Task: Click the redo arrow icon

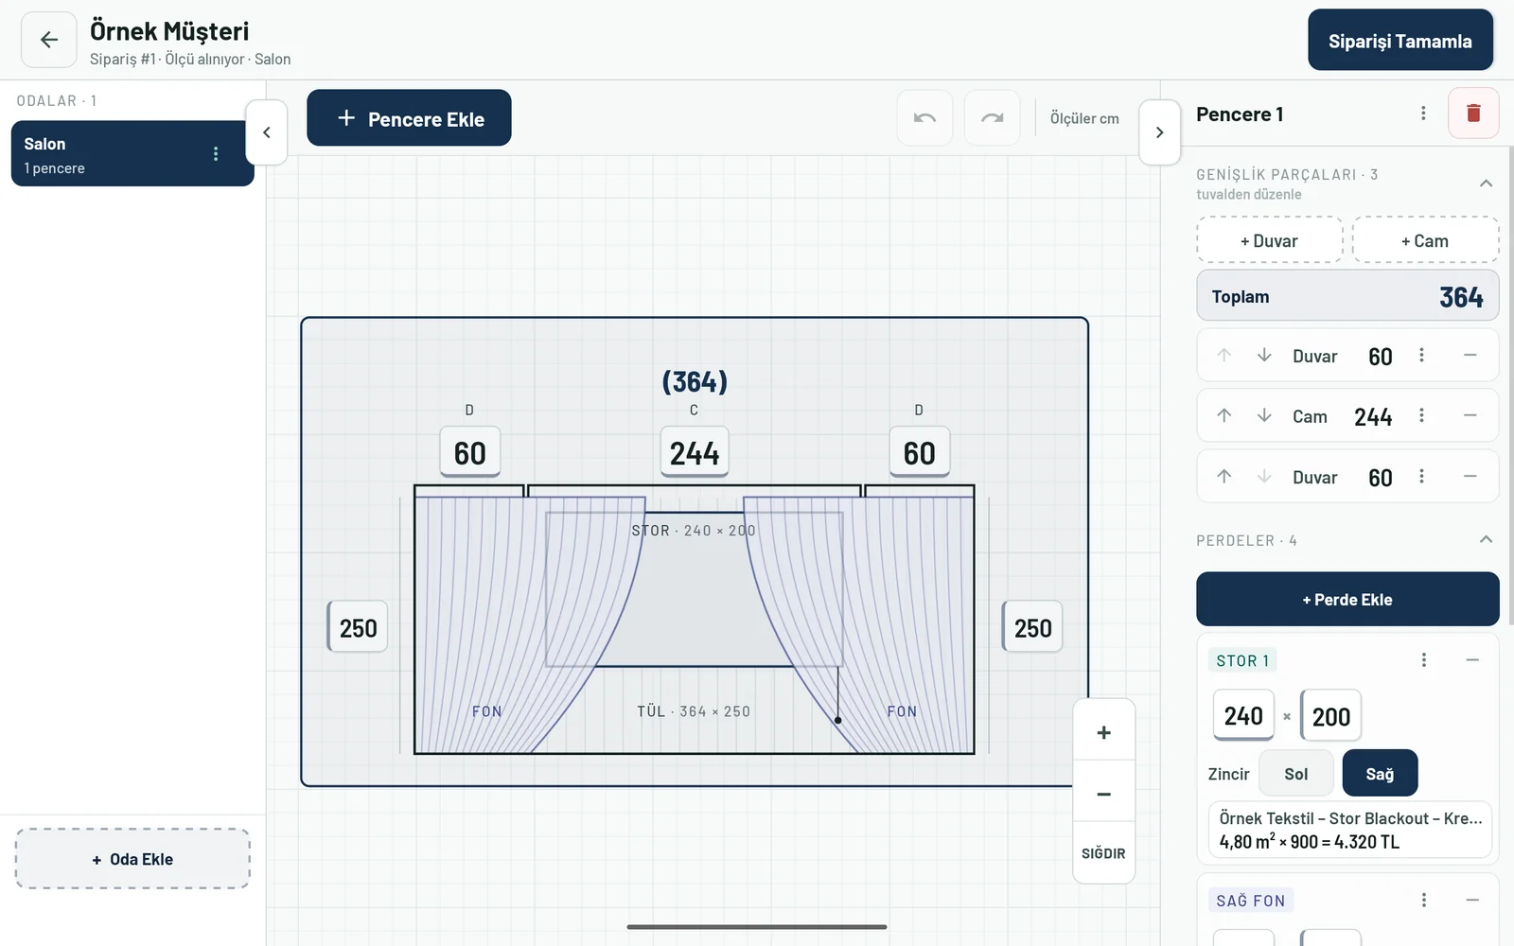Action: point(992,118)
